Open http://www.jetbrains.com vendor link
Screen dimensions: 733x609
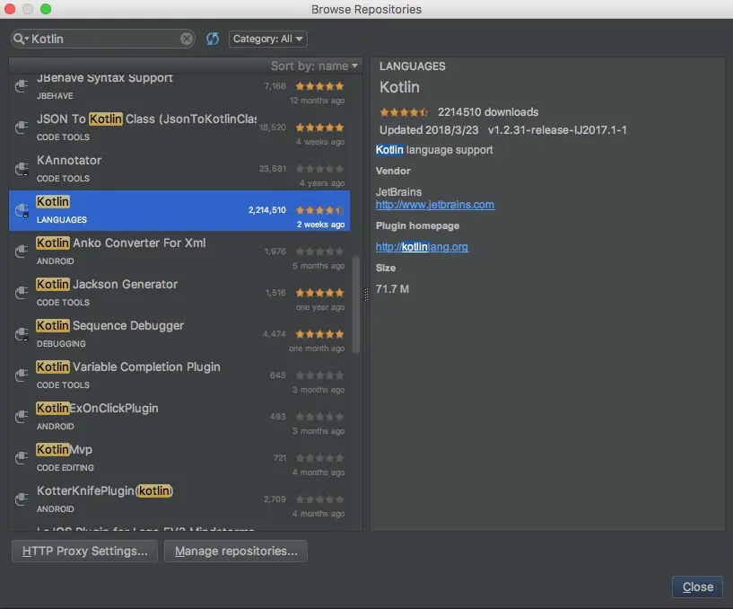[435, 205]
